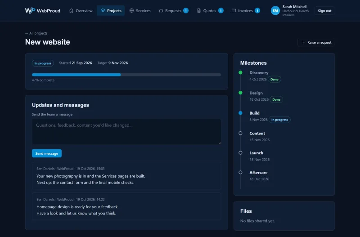Go back to All projects
The image size is (360, 237).
click(x=36, y=33)
